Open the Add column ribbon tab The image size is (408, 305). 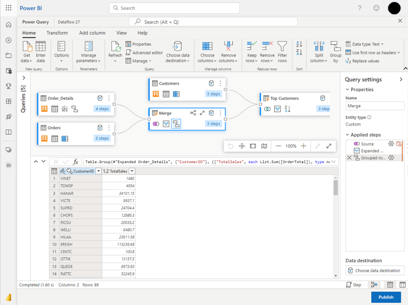click(92, 33)
